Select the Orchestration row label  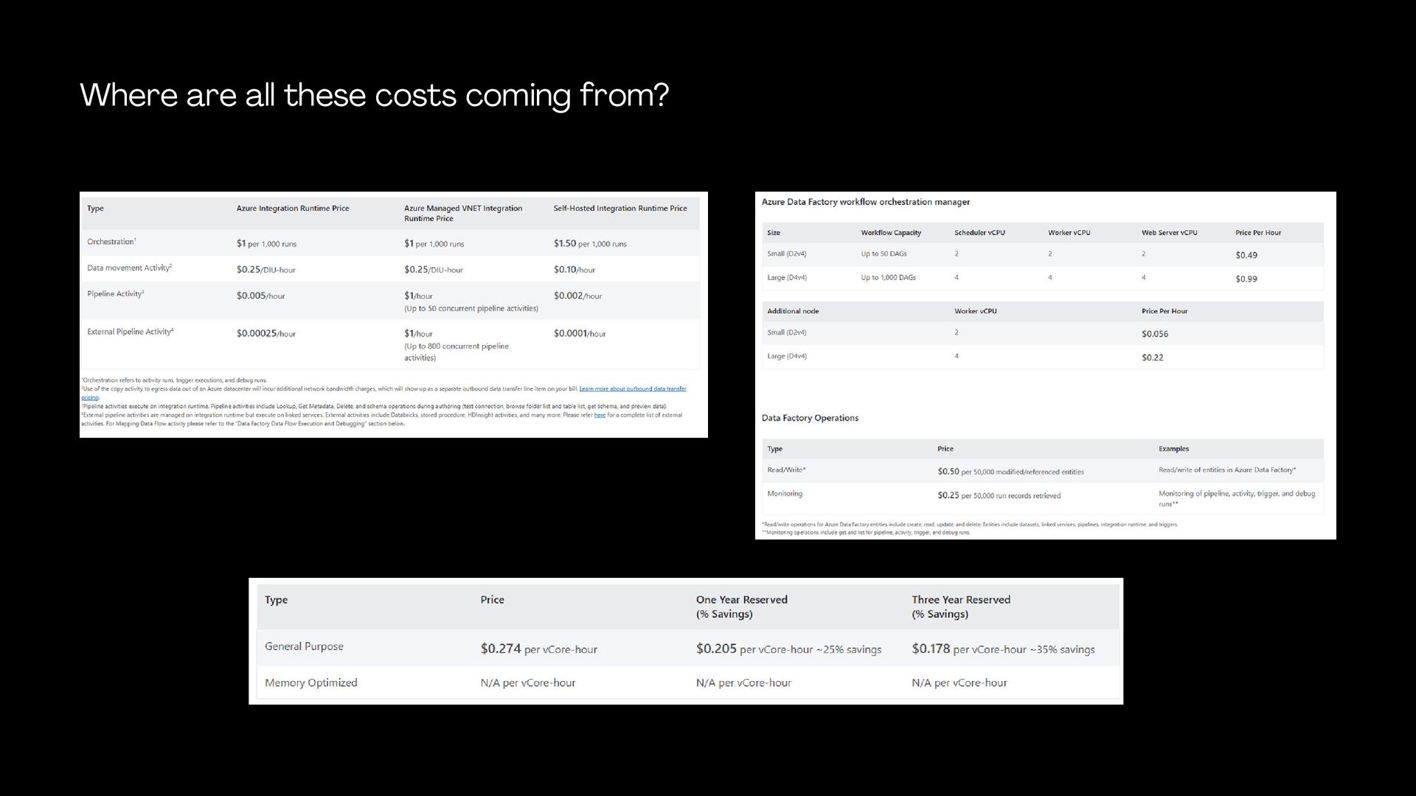111,242
